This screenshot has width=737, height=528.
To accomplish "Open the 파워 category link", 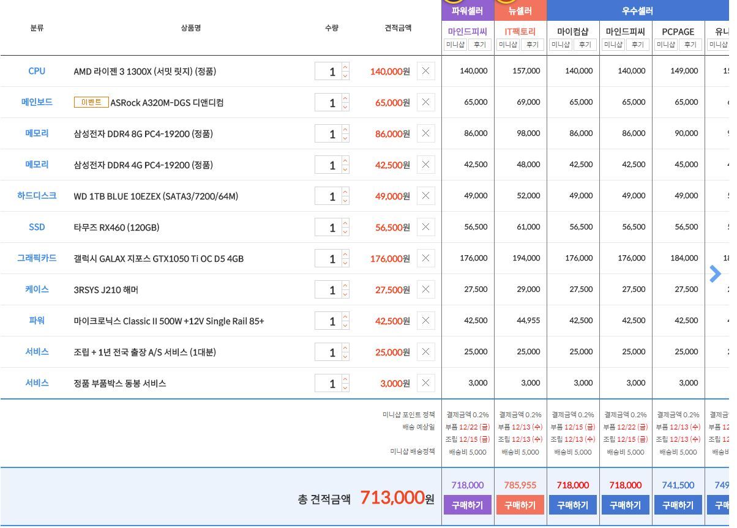I will click(37, 321).
